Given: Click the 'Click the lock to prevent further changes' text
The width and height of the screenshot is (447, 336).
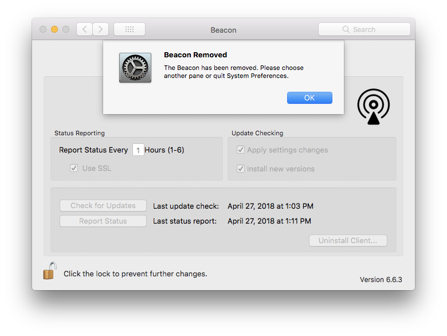Looking at the screenshot, I should 135,274.
